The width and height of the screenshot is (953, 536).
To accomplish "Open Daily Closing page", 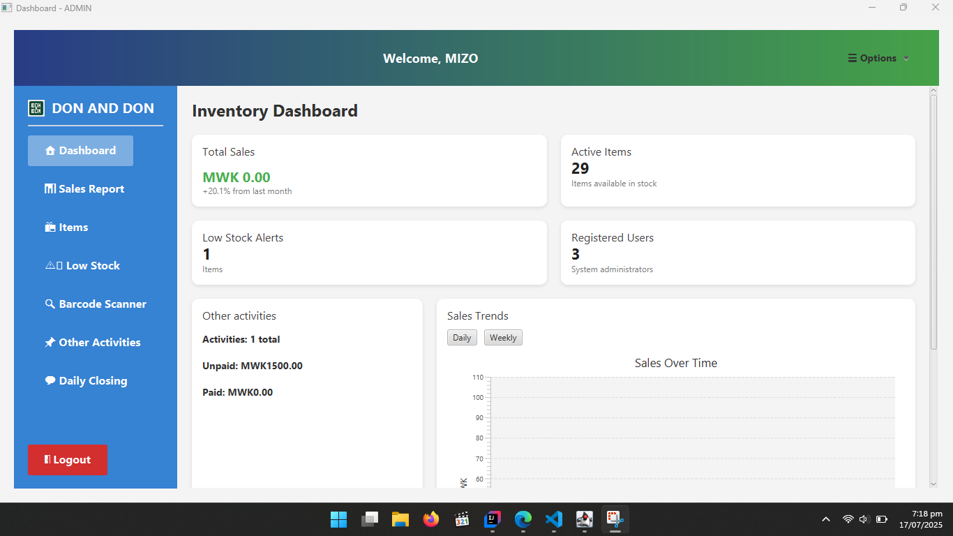I will click(x=86, y=381).
